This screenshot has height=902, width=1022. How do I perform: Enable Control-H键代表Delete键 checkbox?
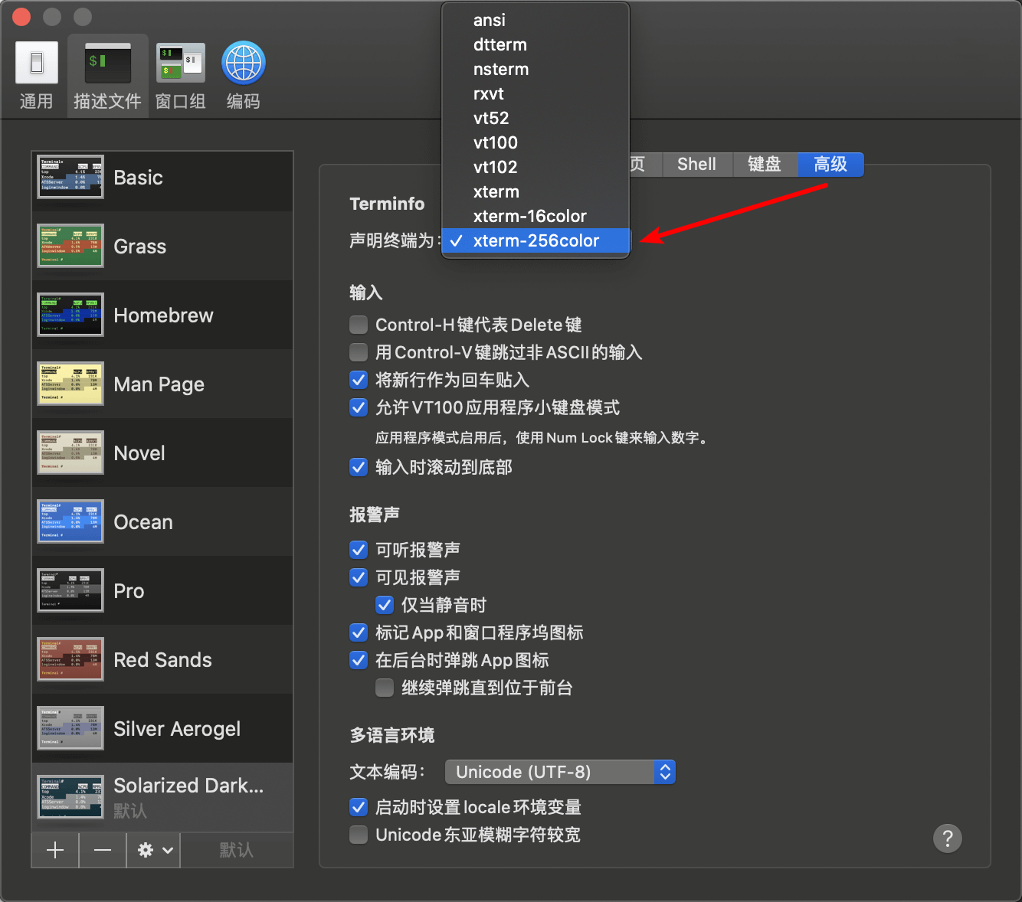[x=359, y=325]
